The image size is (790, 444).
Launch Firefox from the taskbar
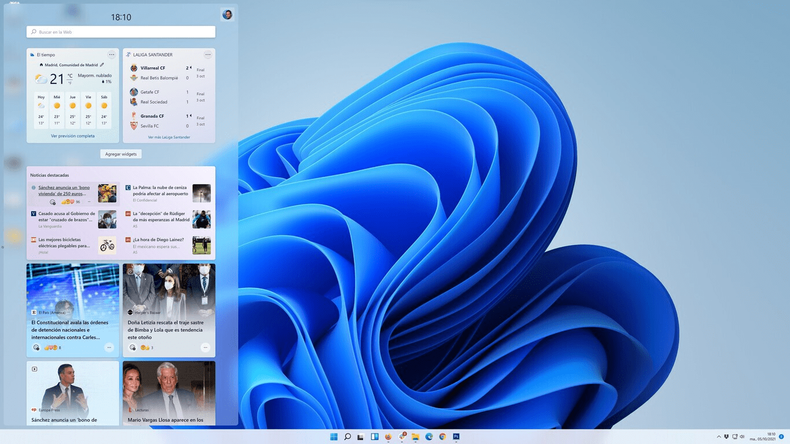pyautogui.click(x=387, y=436)
